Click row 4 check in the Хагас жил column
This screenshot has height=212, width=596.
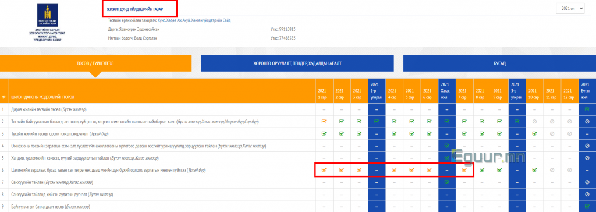pos(446,146)
